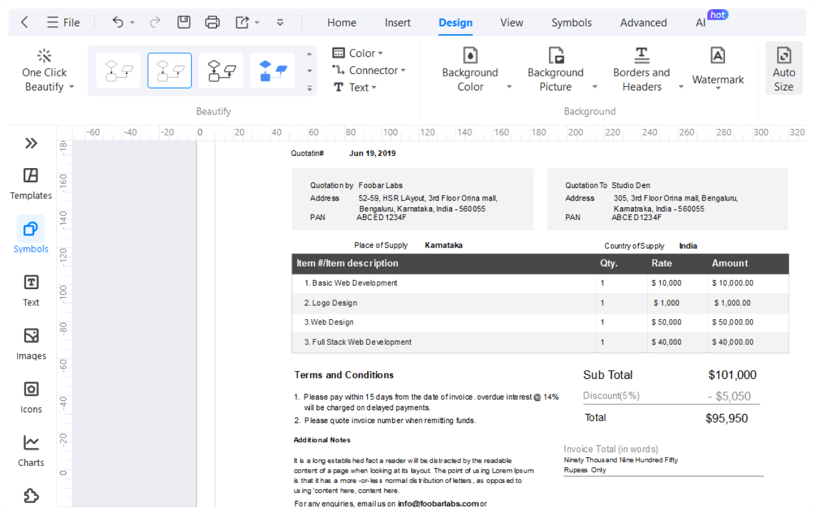Select the second outlined beautify style thumbnail
This screenshot has height=516, width=815.
point(169,70)
